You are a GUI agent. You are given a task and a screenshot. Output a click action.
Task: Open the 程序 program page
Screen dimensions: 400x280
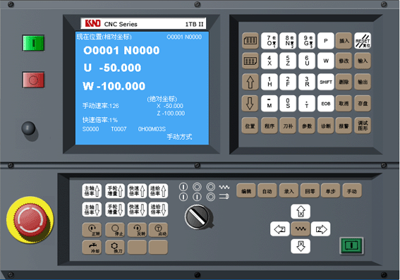(269, 126)
